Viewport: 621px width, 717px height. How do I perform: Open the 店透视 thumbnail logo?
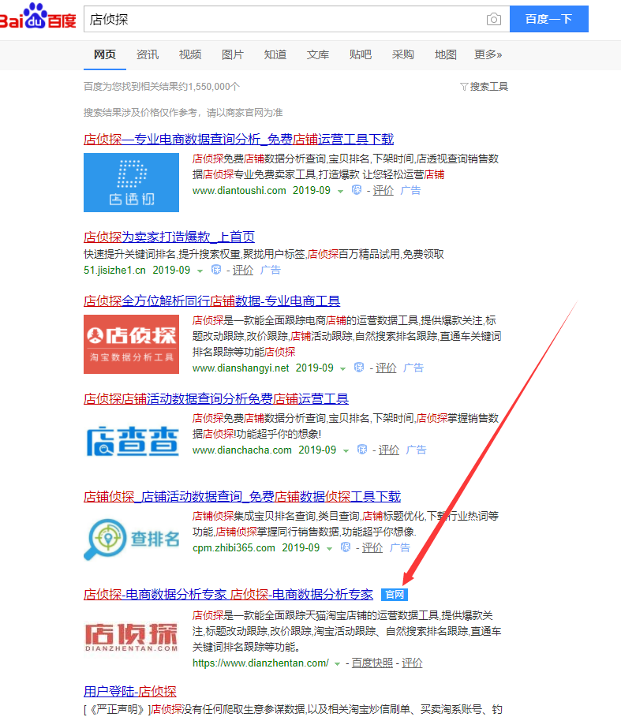[131, 182]
